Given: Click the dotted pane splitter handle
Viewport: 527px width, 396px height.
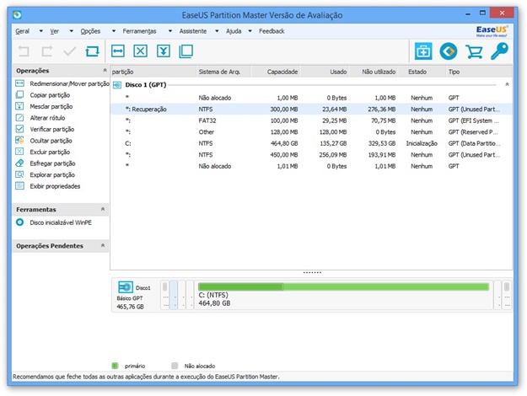Looking at the screenshot, I should coord(312,273).
